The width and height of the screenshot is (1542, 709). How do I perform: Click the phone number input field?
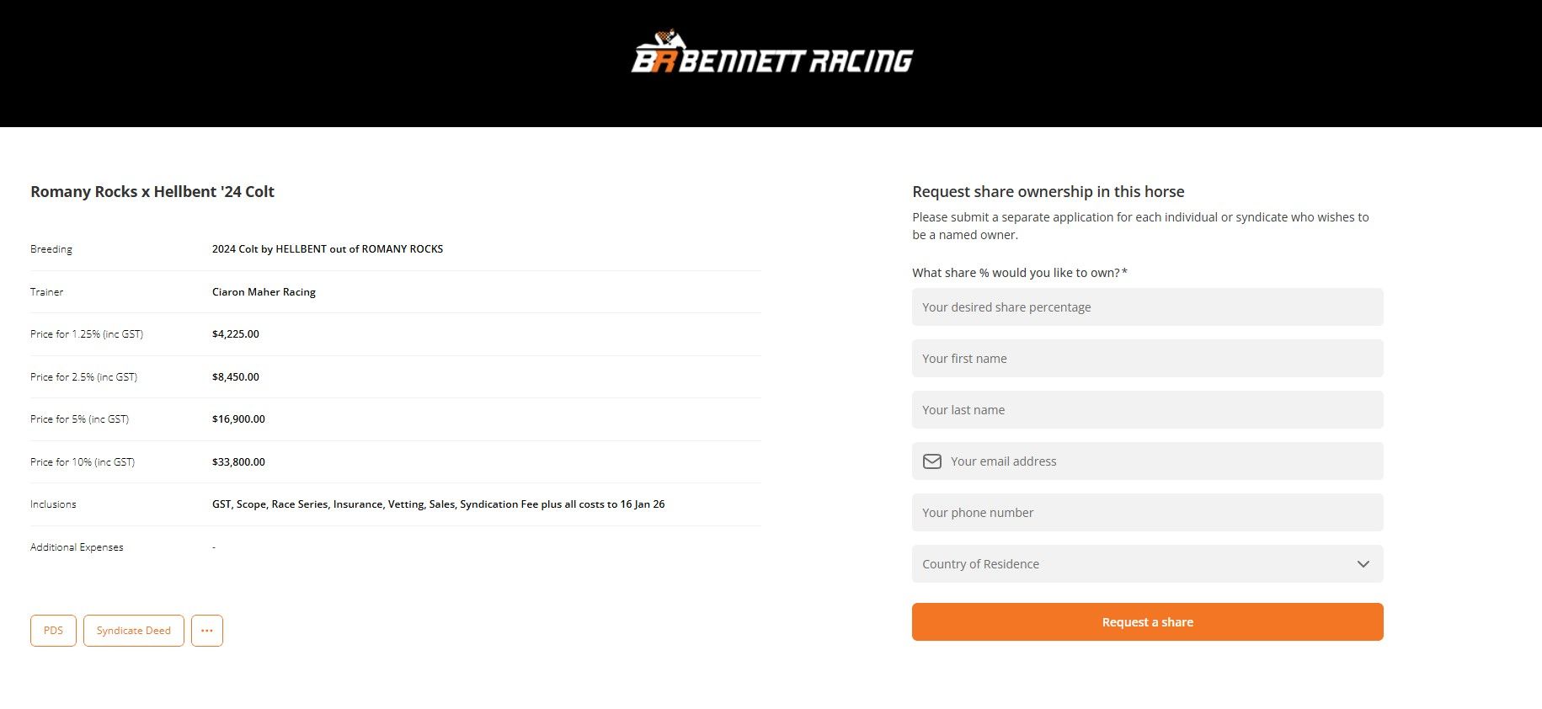pyautogui.click(x=1147, y=513)
